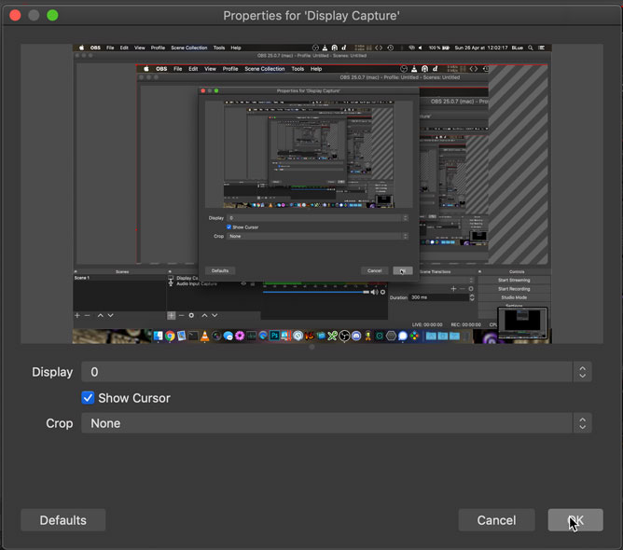Image resolution: width=623 pixels, height=550 pixels.
Task: Close the Properties window with red button
Action: 15,16
